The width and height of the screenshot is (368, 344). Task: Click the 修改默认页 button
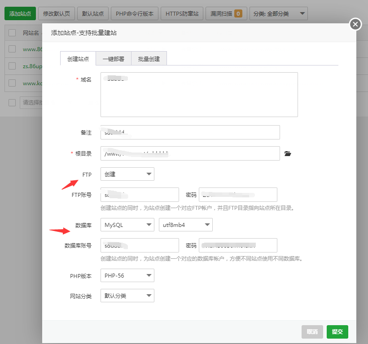pos(57,13)
